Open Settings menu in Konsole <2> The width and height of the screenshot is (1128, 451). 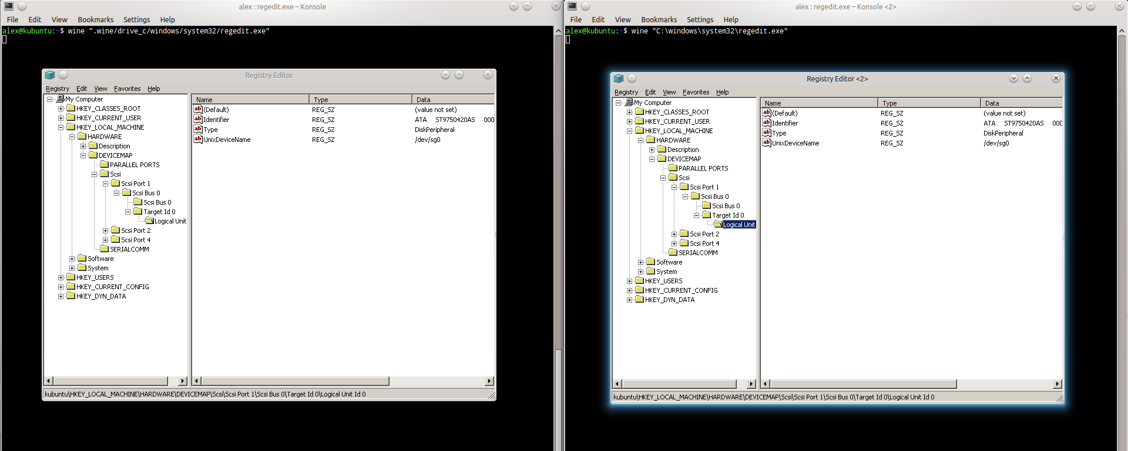click(x=700, y=19)
